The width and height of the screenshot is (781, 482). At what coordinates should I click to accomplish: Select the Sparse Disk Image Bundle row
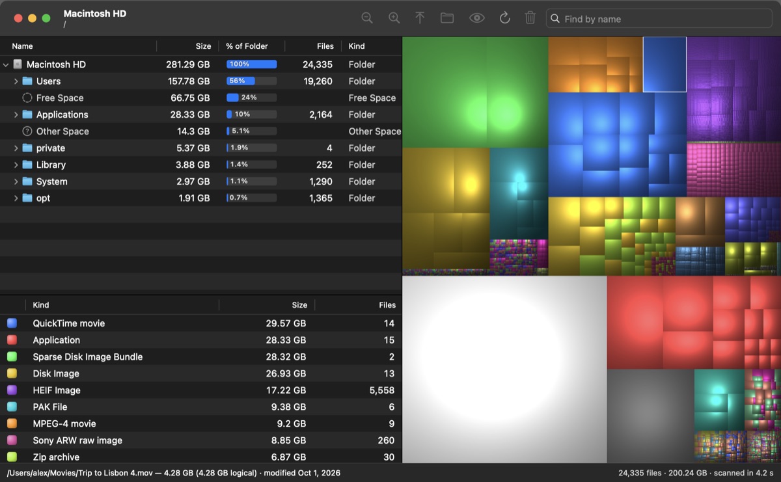(201, 356)
